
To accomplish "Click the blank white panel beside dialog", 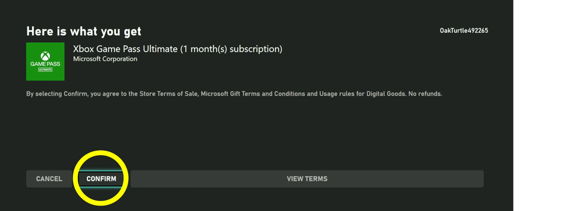I will click(x=548, y=105).
